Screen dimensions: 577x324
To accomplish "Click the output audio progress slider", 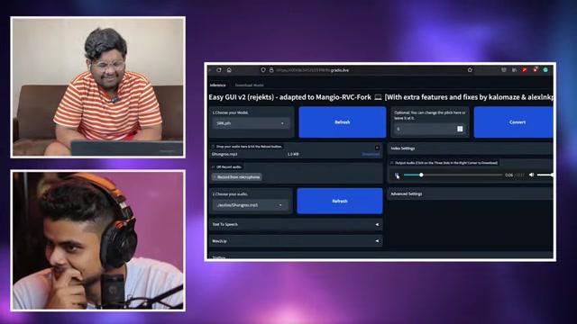I will [x=453, y=175].
